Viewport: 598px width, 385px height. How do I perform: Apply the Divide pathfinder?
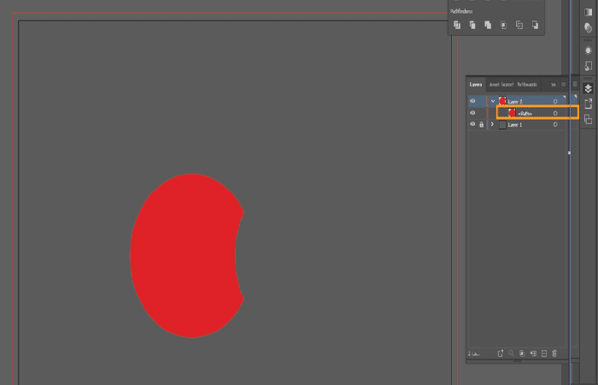click(457, 25)
